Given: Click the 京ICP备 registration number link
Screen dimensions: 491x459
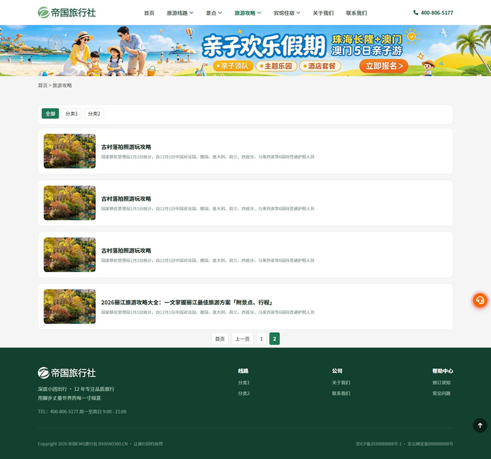Looking at the screenshot, I should point(379,444).
